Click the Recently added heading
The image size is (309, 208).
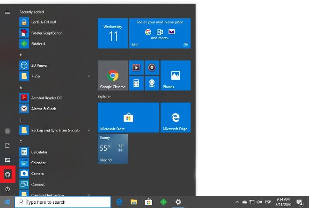click(31, 12)
